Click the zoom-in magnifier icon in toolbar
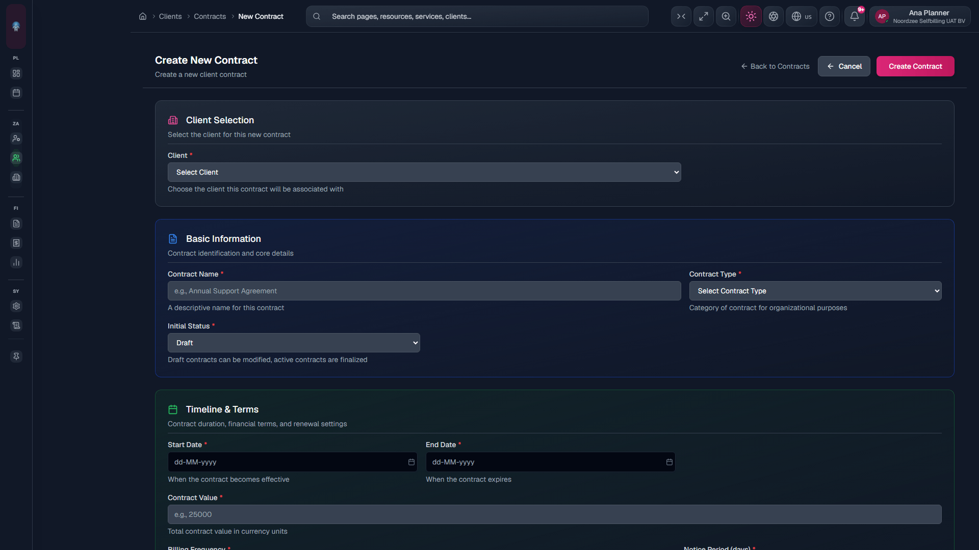 pyautogui.click(x=726, y=16)
